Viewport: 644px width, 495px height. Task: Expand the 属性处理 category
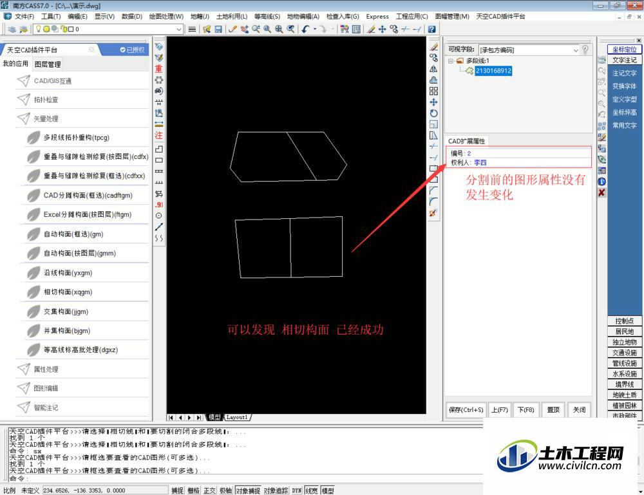(x=82, y=369)
